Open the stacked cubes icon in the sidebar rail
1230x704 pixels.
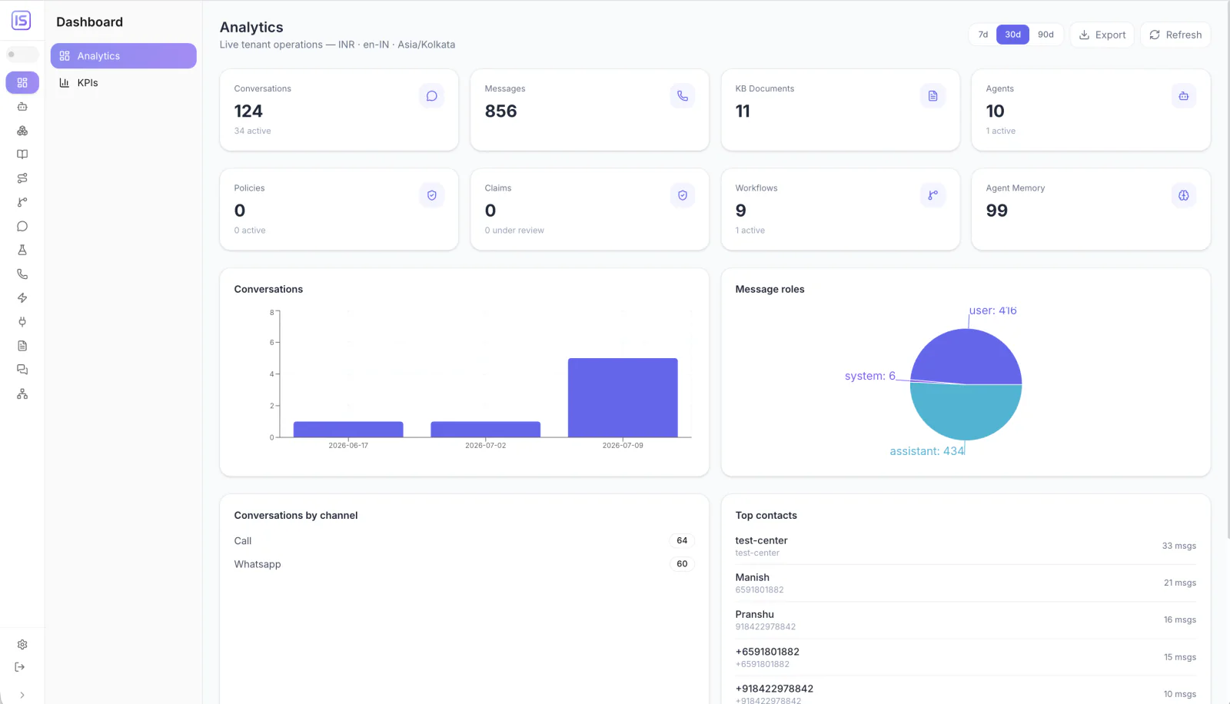pyautogui.click(x=22, y=131)
